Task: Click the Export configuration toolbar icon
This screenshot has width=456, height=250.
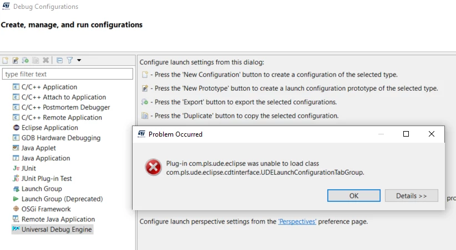Action: [26, 60]
